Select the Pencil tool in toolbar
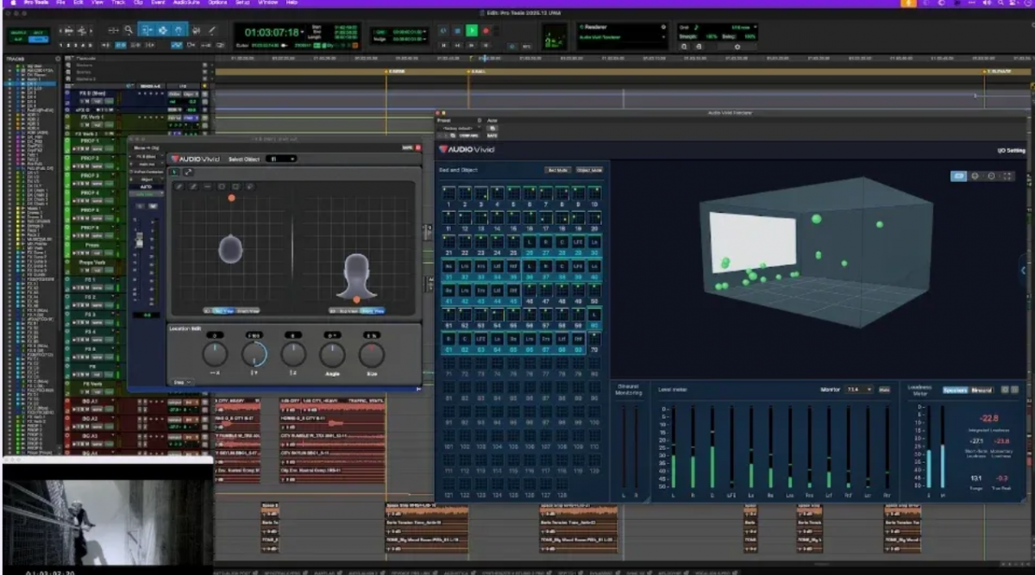 [212, 30]
